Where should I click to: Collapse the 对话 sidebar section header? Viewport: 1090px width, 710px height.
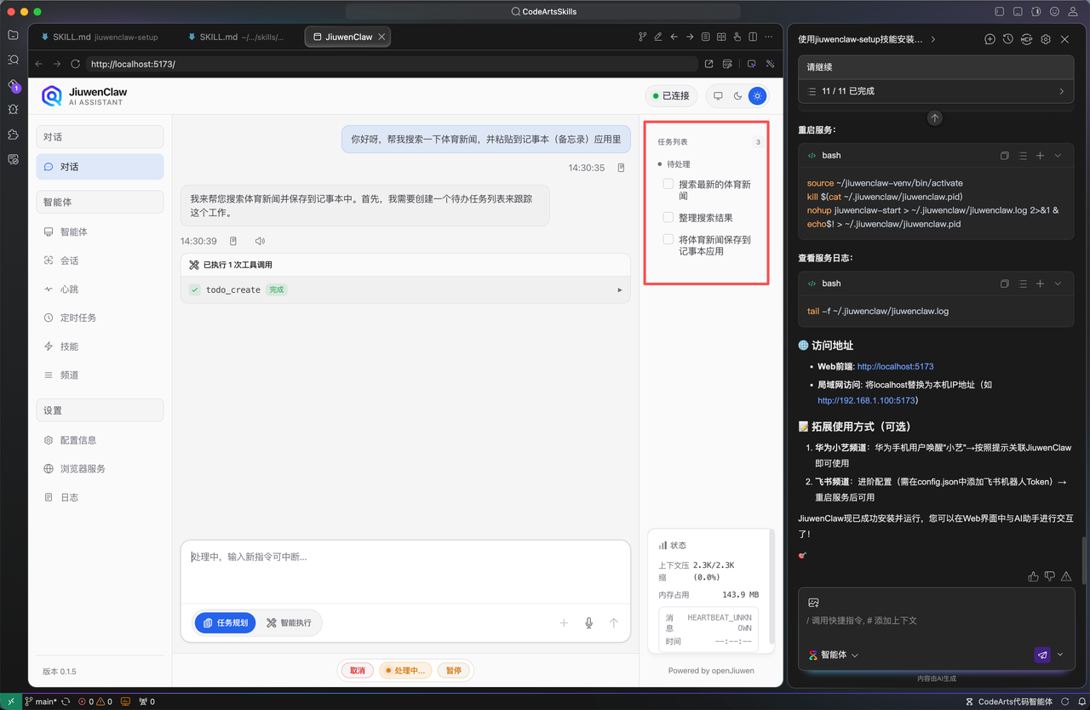click(x=100, y=137)
